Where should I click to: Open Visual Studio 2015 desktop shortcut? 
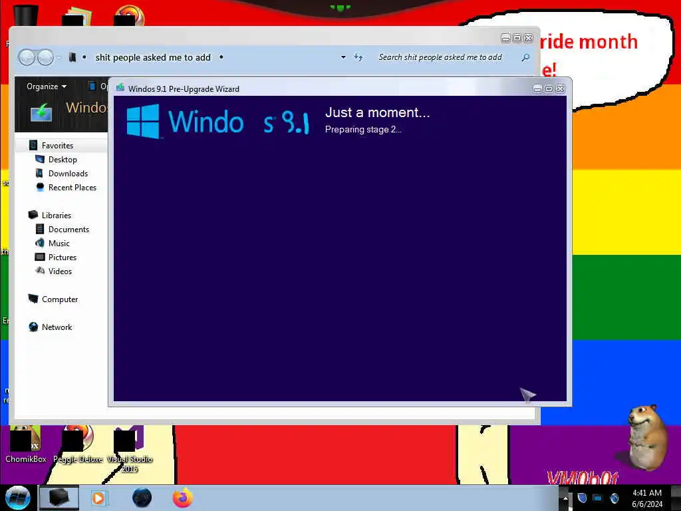pyautogui.click(x=130, y=450)
